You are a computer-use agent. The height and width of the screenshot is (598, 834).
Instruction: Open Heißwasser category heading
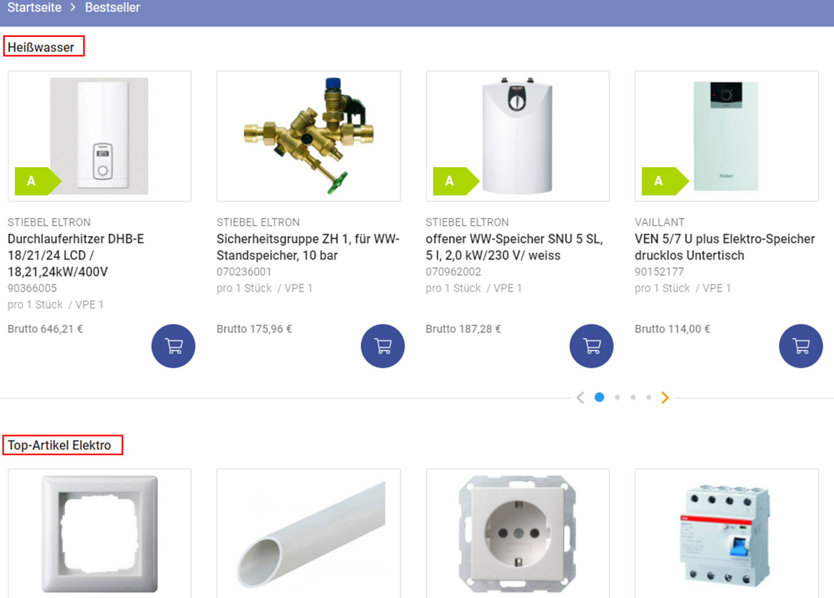pyautogui.click(x=41, y=47)
